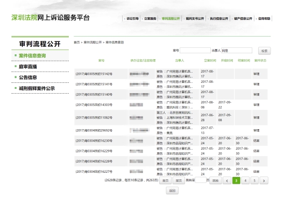
Task: Focus the 案号 search input field
Action: [195, 51]
